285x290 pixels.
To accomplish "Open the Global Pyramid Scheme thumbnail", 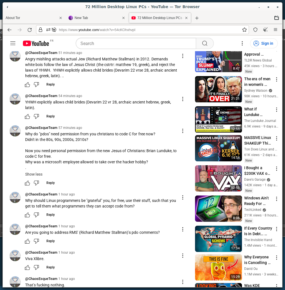I will coord(218,239).
